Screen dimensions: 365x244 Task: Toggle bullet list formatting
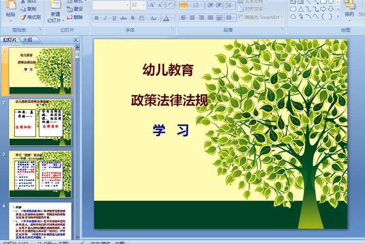click(183, 5)
